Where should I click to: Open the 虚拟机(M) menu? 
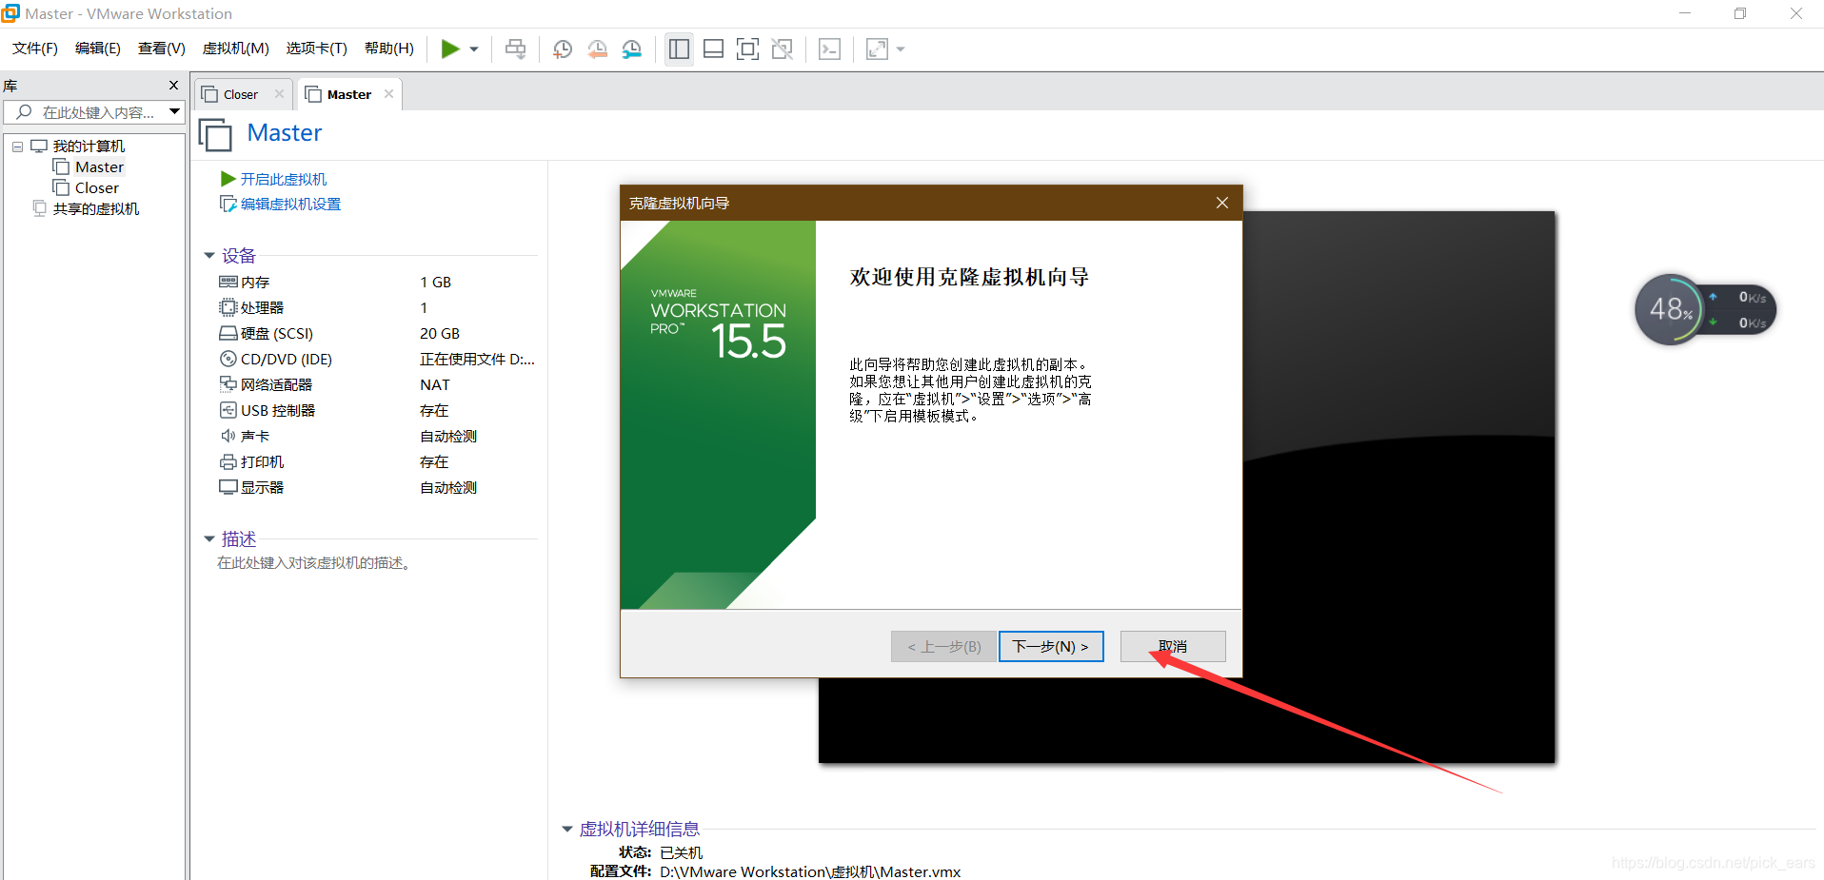(x=236, y=49)
